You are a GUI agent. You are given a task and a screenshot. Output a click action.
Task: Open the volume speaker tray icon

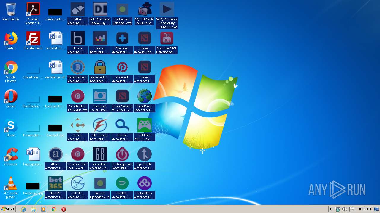[345, 209]
